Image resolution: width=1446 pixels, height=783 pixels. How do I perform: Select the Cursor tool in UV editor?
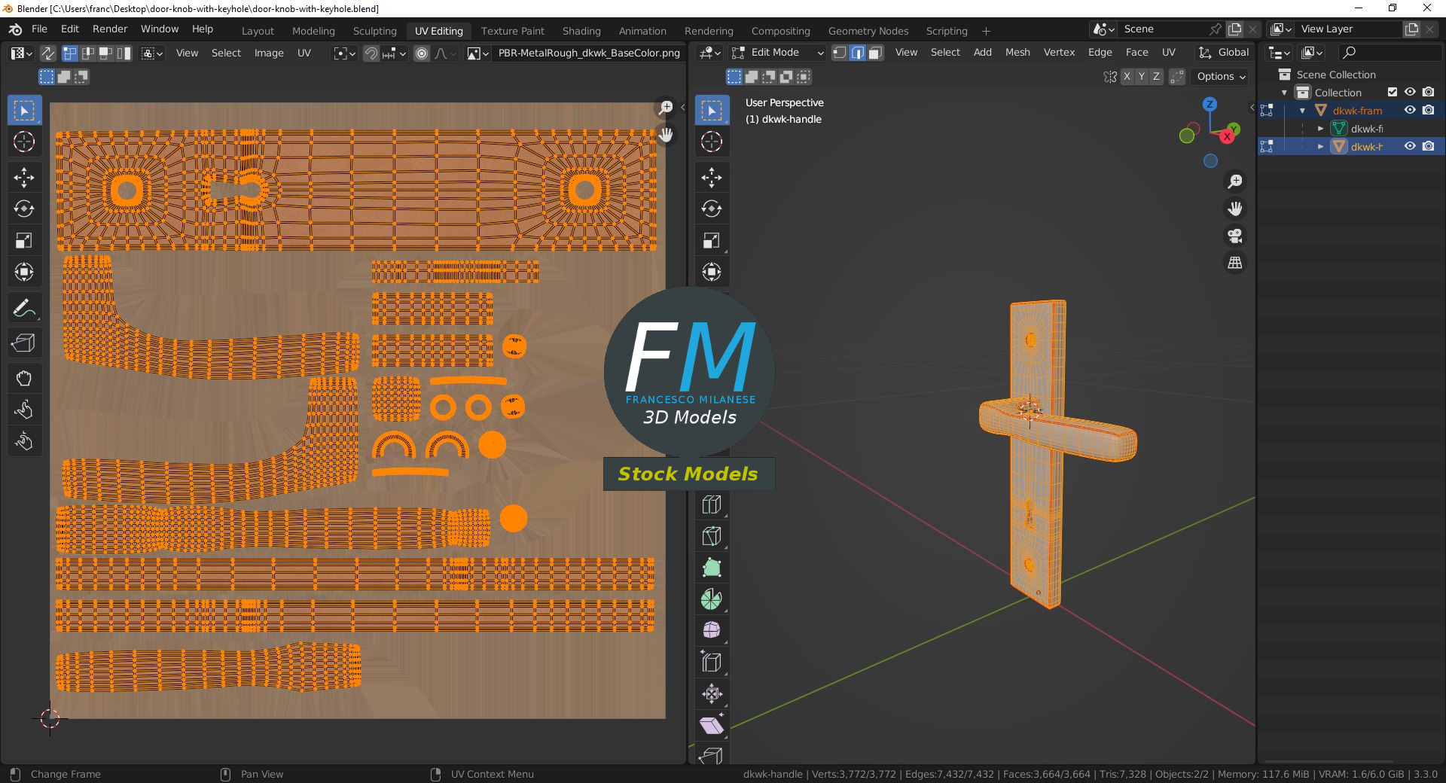coord(24,142)
